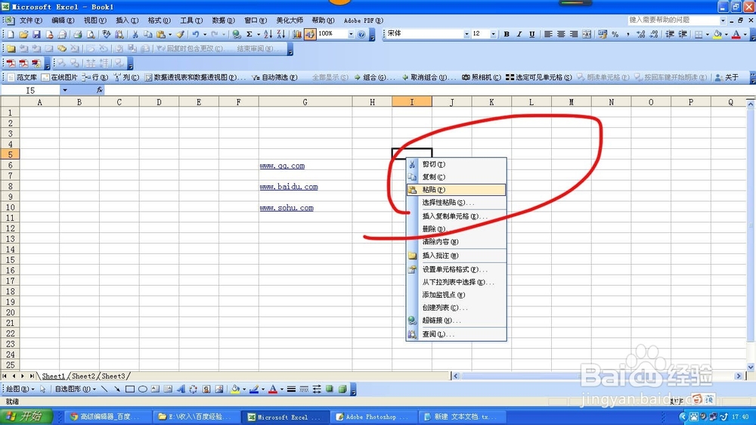Image resolution: width=756 pixels, height=425 pixels.
Task: Choose 选择性粘贴 Paste Special in context menu
Action: pos(456,203)
